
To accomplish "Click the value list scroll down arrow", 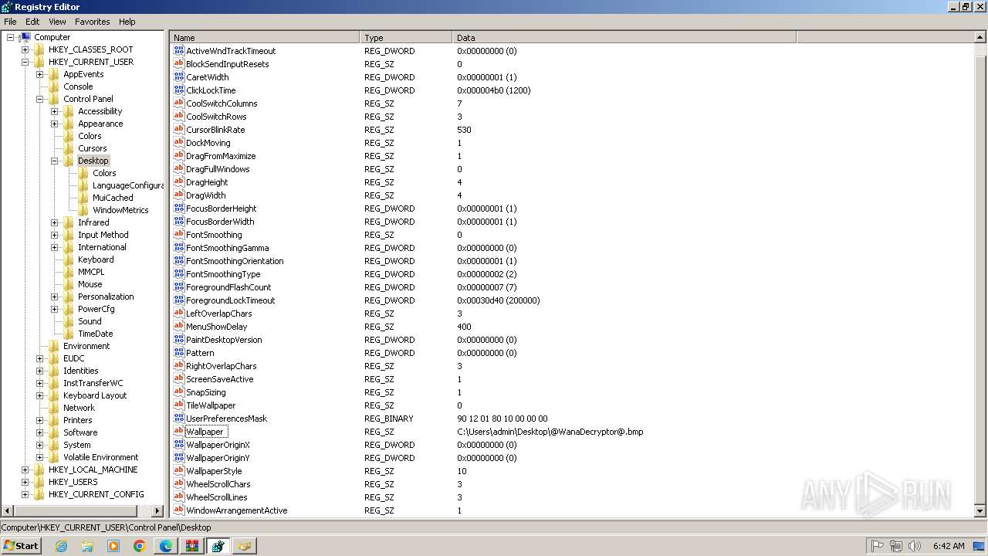I will click(980, 510).
